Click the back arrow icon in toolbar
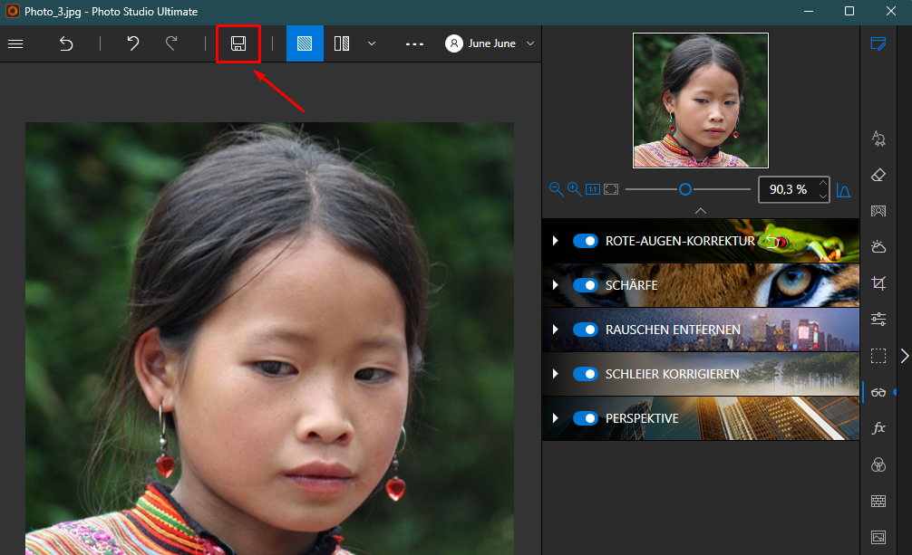The height and width of the screenshot is (555, 912). pos(65,43)
